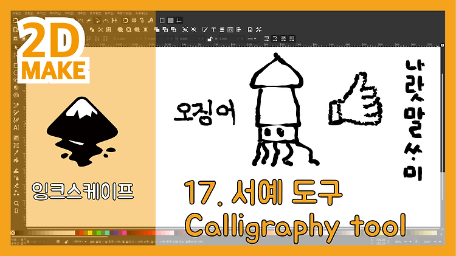Click the vertical scrollbar right of canvas
Image resolution: width=456 pixels, height=256 pixels.
point(443,137)
